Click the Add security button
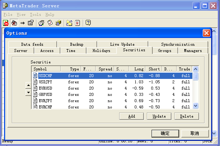Image resolution: width=220 pixels, height=146 pixels. [x=131, y=116]
